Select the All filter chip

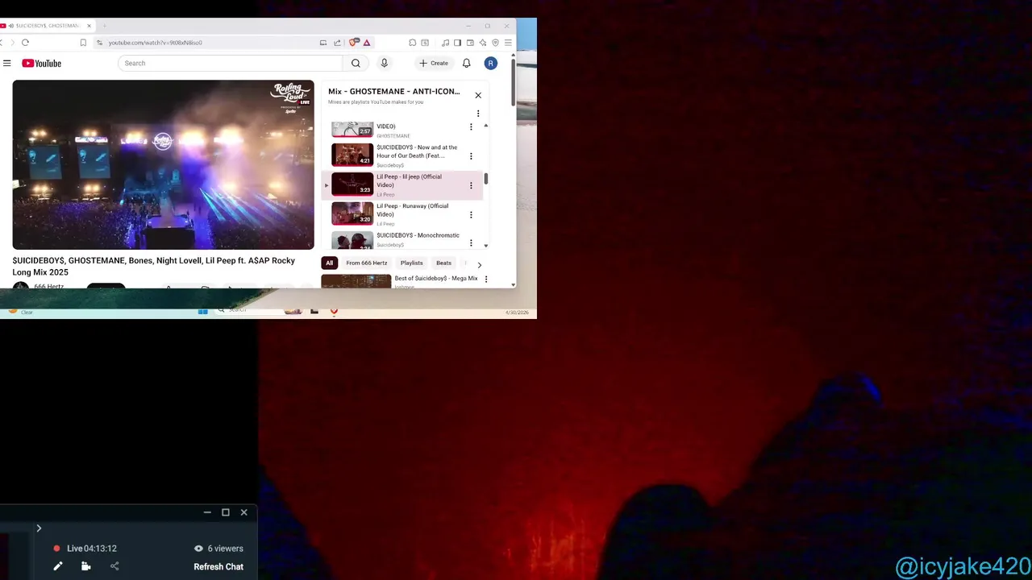point(329,263)
